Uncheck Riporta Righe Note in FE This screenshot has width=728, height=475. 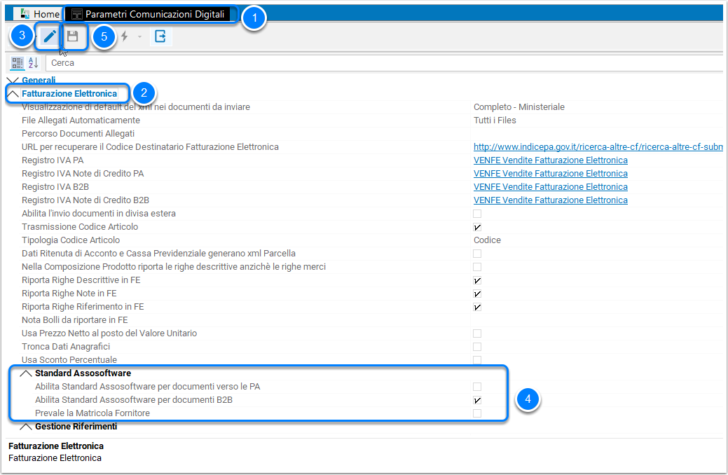(x=477, y=294)
